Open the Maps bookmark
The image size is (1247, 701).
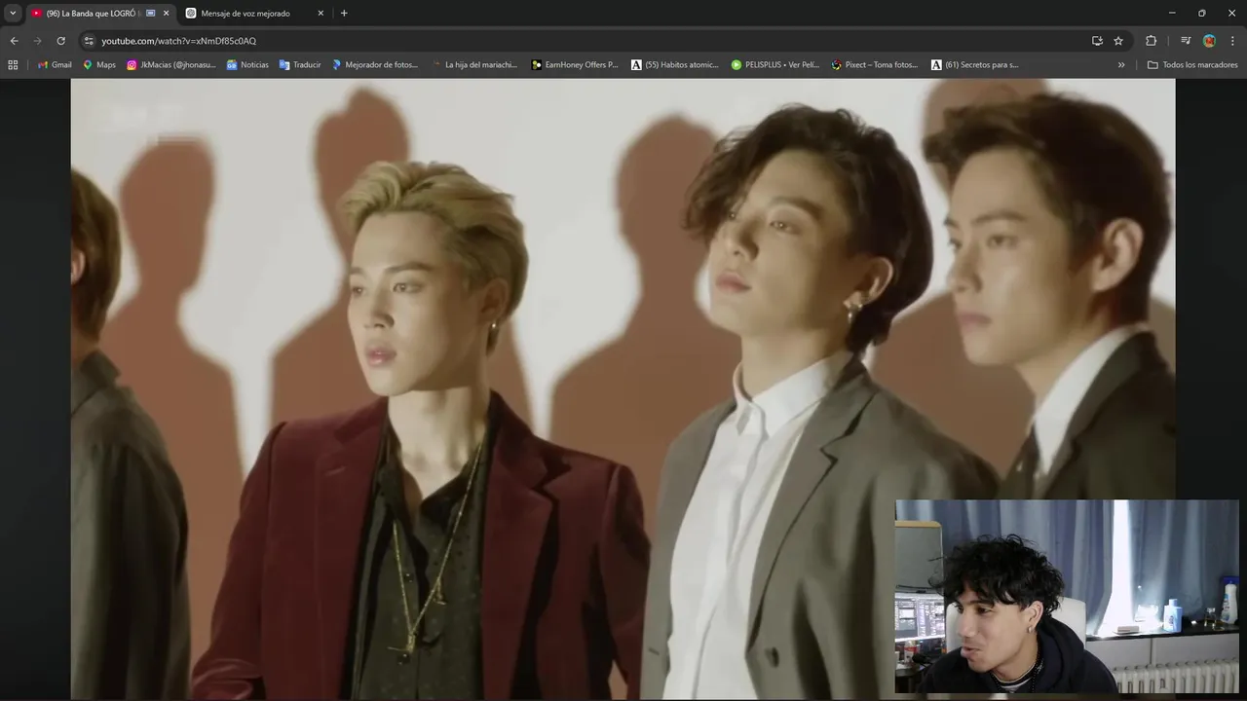click(x=99, y=65)
